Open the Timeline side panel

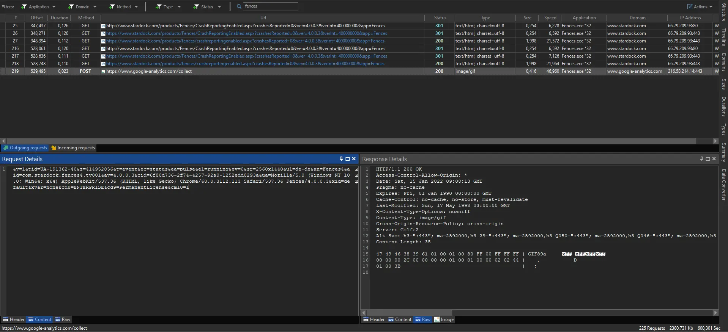pos(724,37)
